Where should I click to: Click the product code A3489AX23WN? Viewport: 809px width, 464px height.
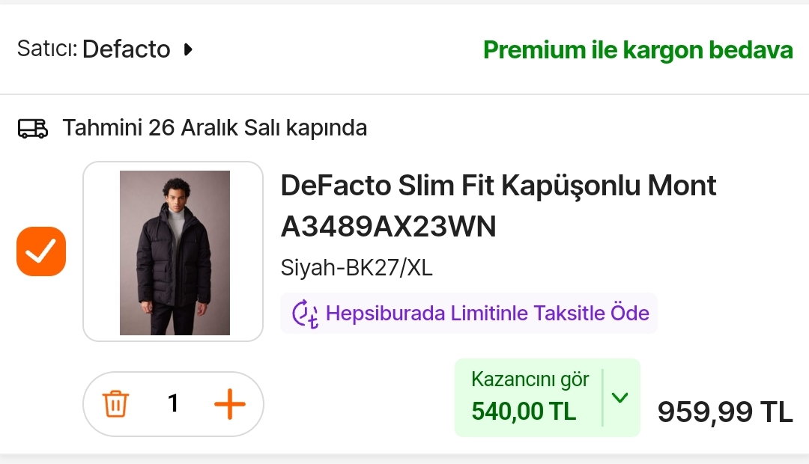pos(388,226)
